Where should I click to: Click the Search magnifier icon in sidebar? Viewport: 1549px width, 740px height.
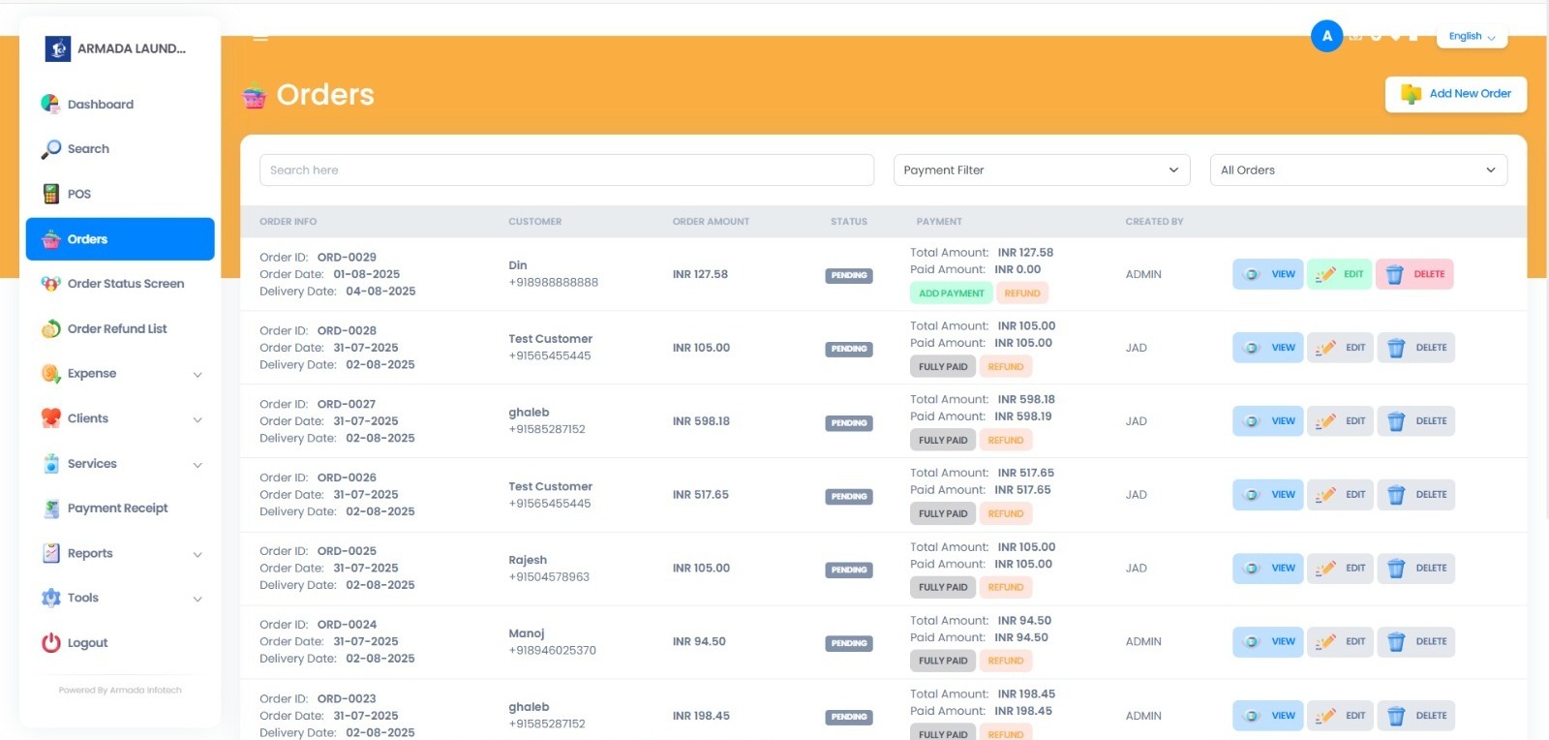click(x=51, y=149)
